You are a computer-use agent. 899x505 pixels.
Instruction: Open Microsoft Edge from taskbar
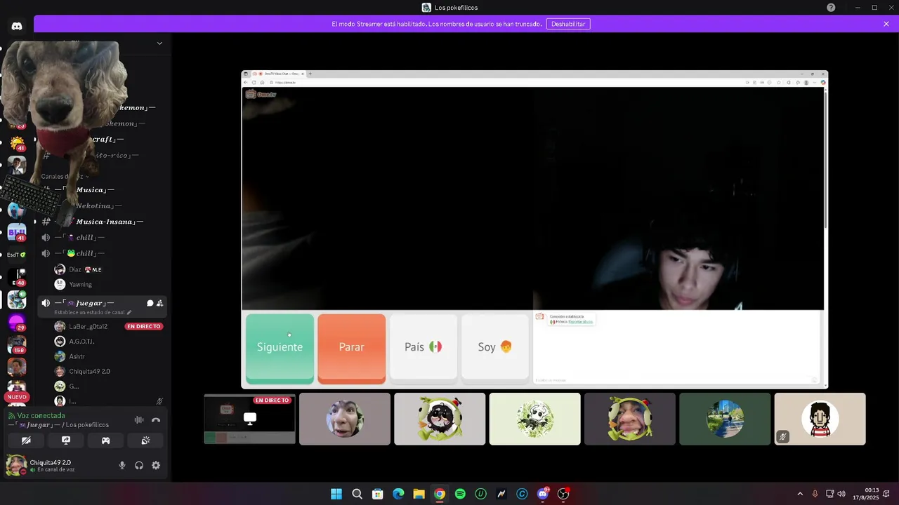tap(398, 494)
